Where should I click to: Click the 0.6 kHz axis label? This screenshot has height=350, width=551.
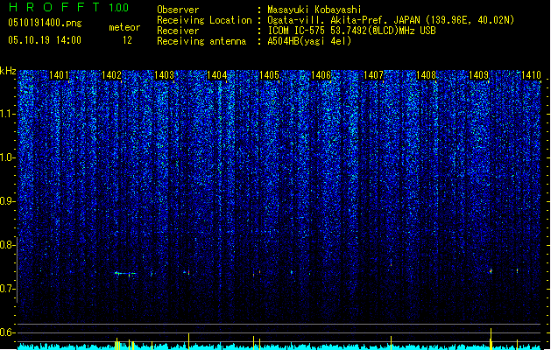point(7,332)
